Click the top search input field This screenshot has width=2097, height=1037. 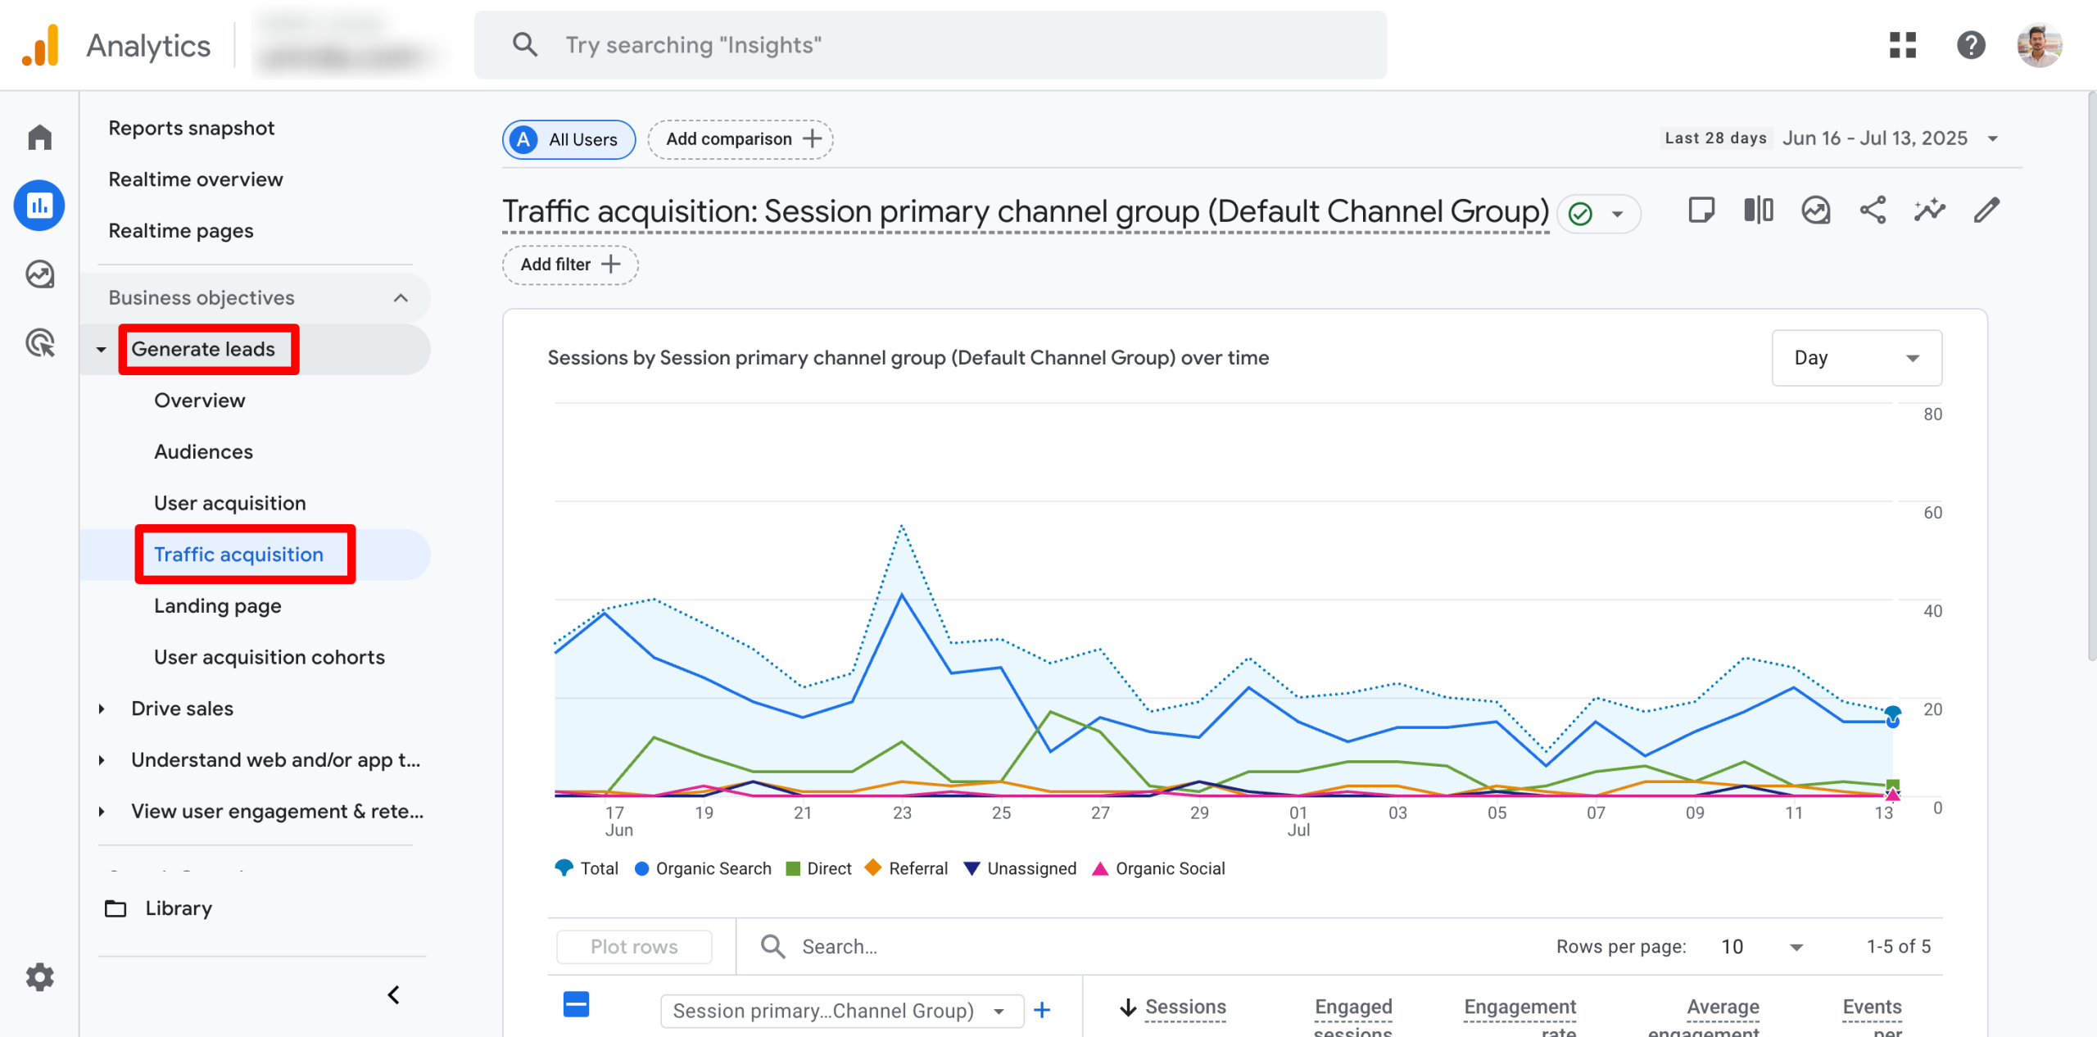931,45
